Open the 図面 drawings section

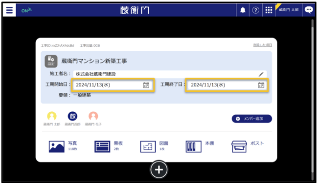point(154,146)
